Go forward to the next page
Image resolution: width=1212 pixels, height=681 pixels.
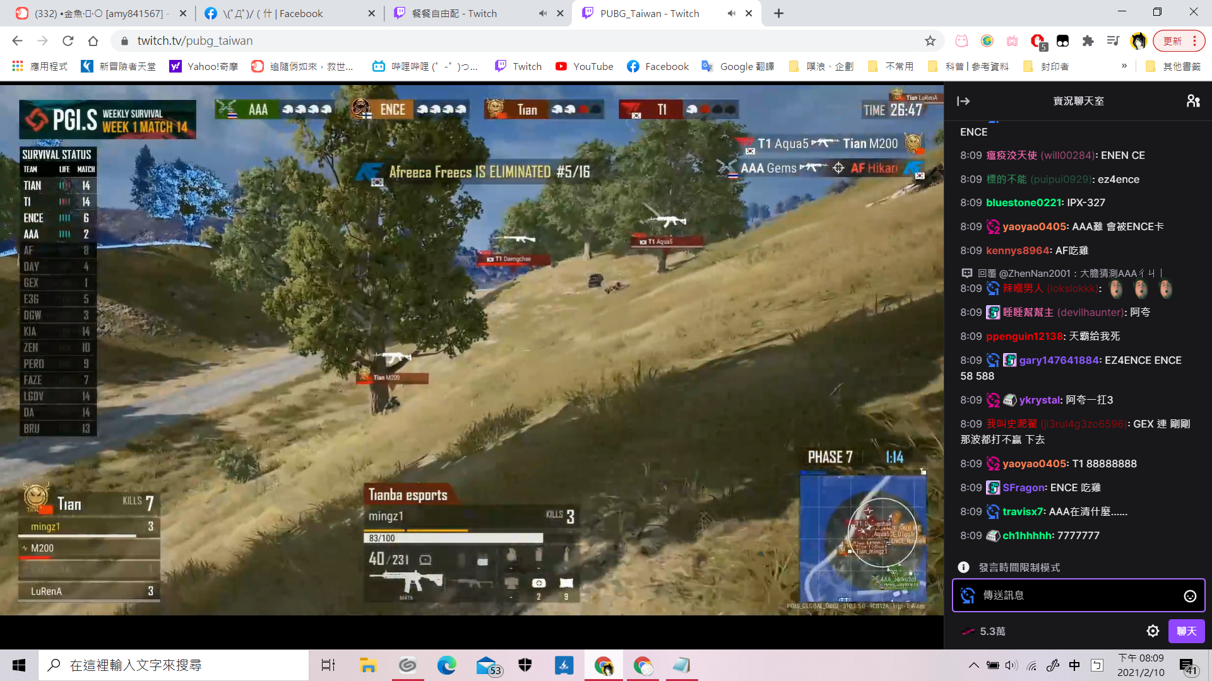pos(42,41)
